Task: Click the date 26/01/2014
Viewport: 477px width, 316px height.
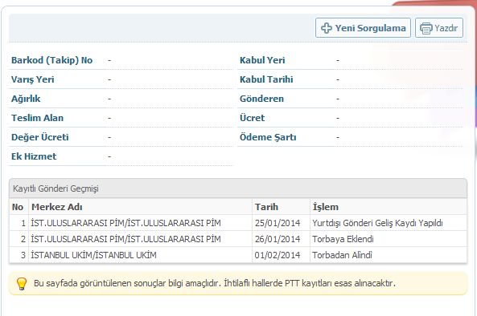Action: pyautogui.click(x=278, y=239)
